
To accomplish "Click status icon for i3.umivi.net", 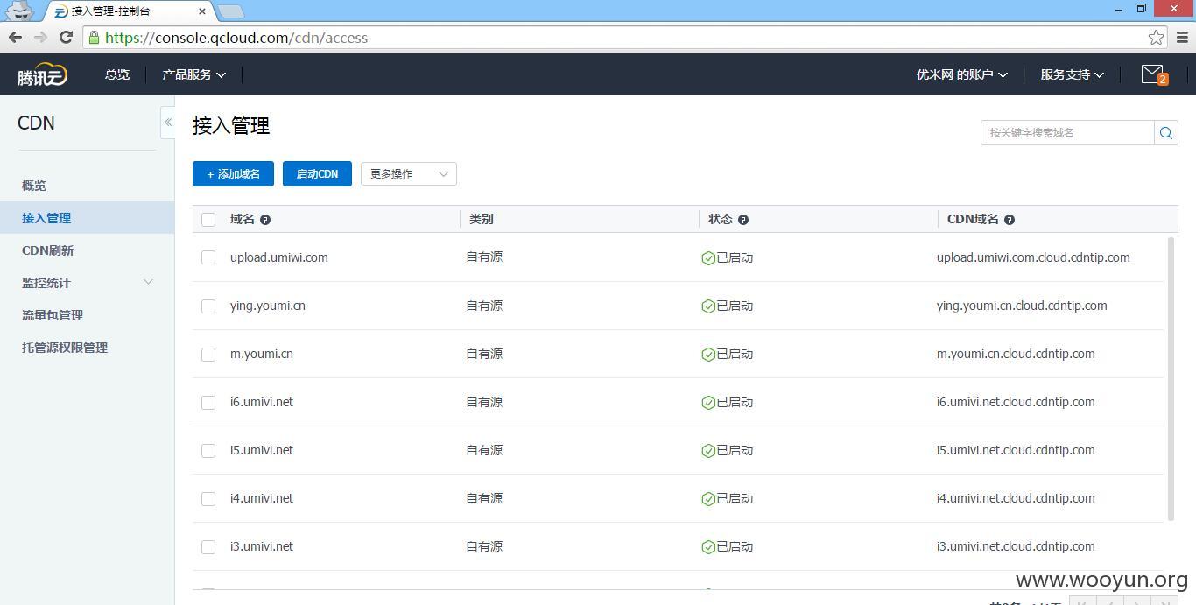I will (708, 547).
